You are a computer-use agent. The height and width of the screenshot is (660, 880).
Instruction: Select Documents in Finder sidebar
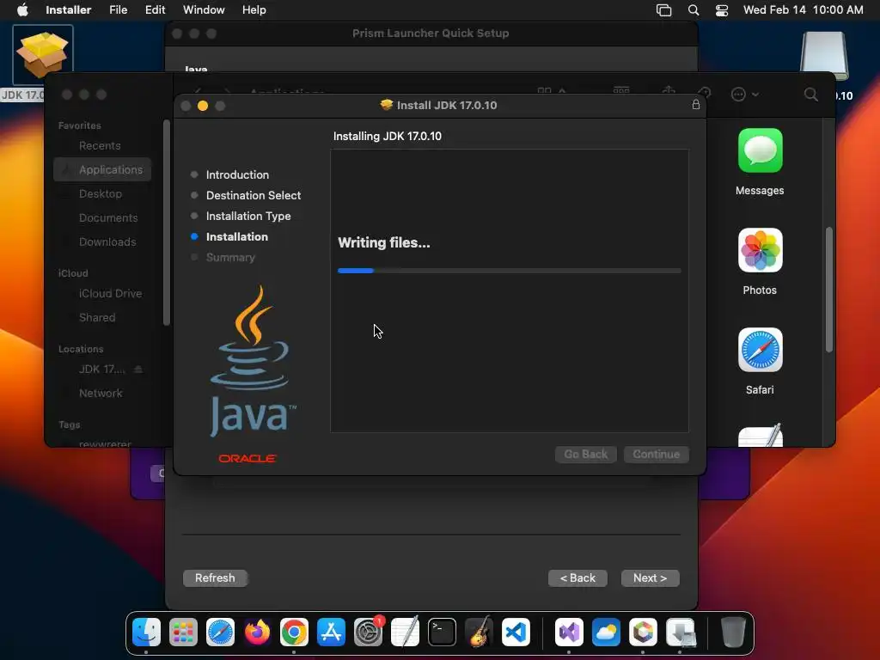pyautogui.click(x=107, y=217)
